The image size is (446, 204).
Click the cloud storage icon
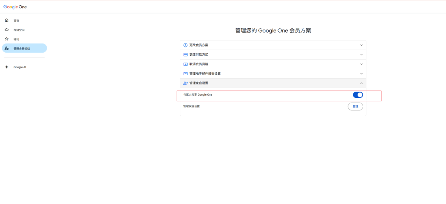pos(7,30)
